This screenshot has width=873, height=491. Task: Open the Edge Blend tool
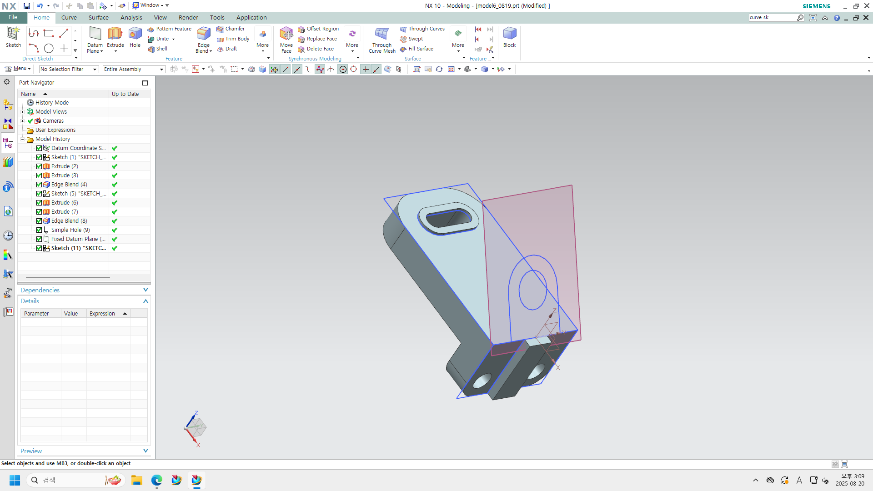pos(203,34)
